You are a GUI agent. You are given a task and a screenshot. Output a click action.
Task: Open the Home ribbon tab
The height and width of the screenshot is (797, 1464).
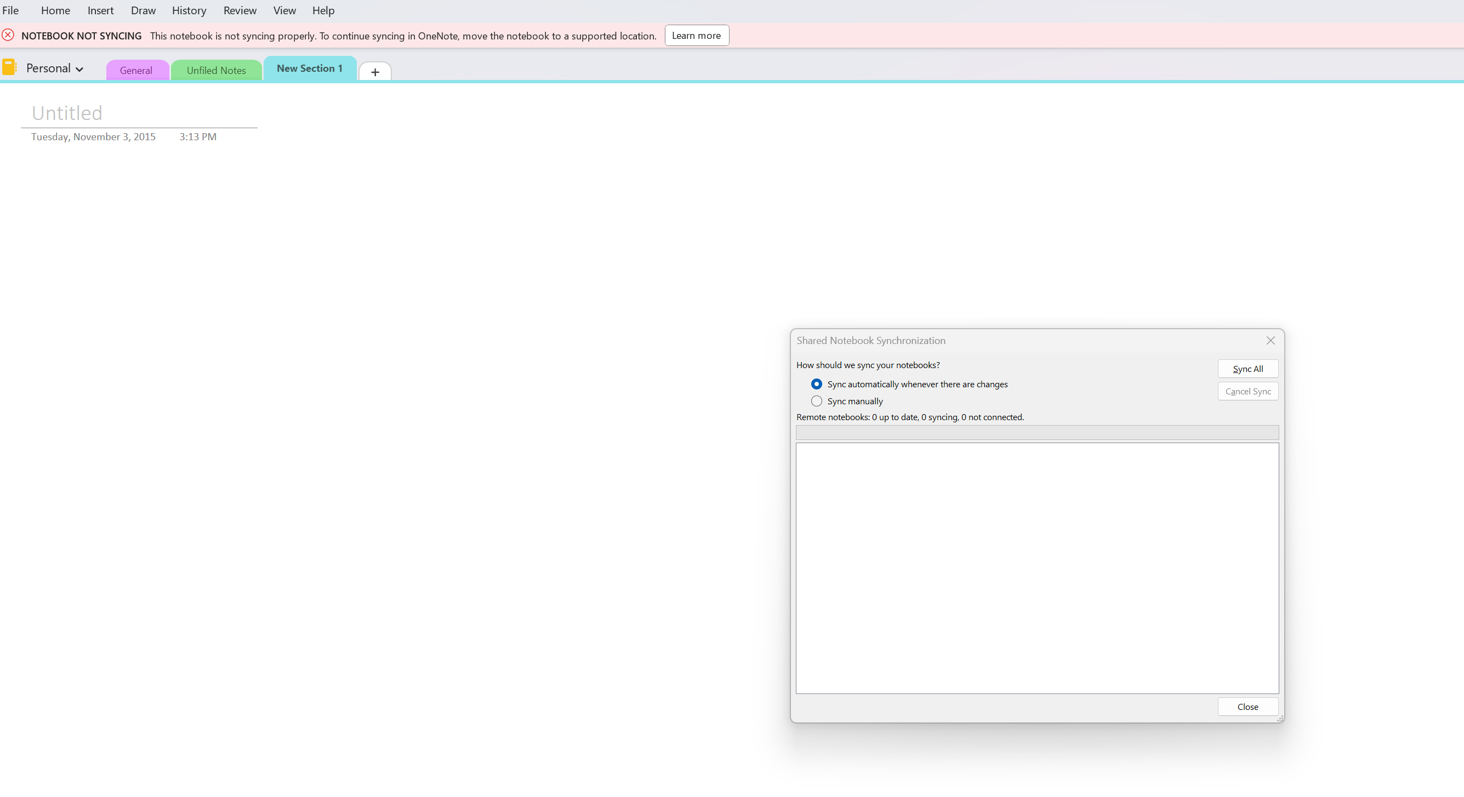coord(55,10)
